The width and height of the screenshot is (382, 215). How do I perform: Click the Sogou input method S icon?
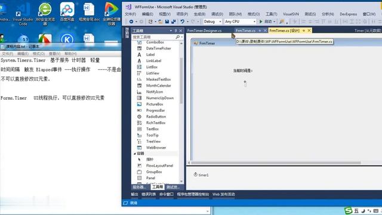[x=348, y=211]
